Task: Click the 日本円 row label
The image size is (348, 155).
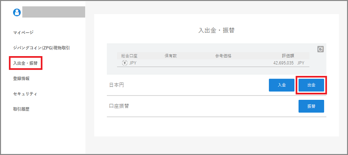Action: [117, 85]
